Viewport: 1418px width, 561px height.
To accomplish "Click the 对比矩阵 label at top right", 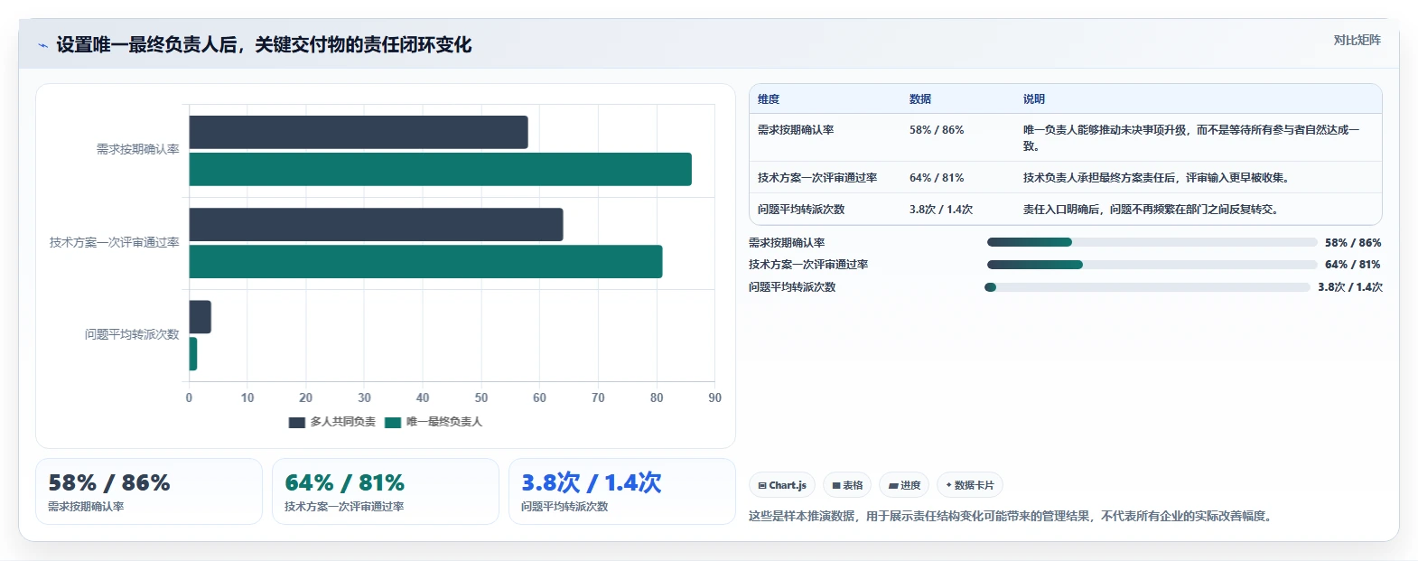I will coord(1357,40).
